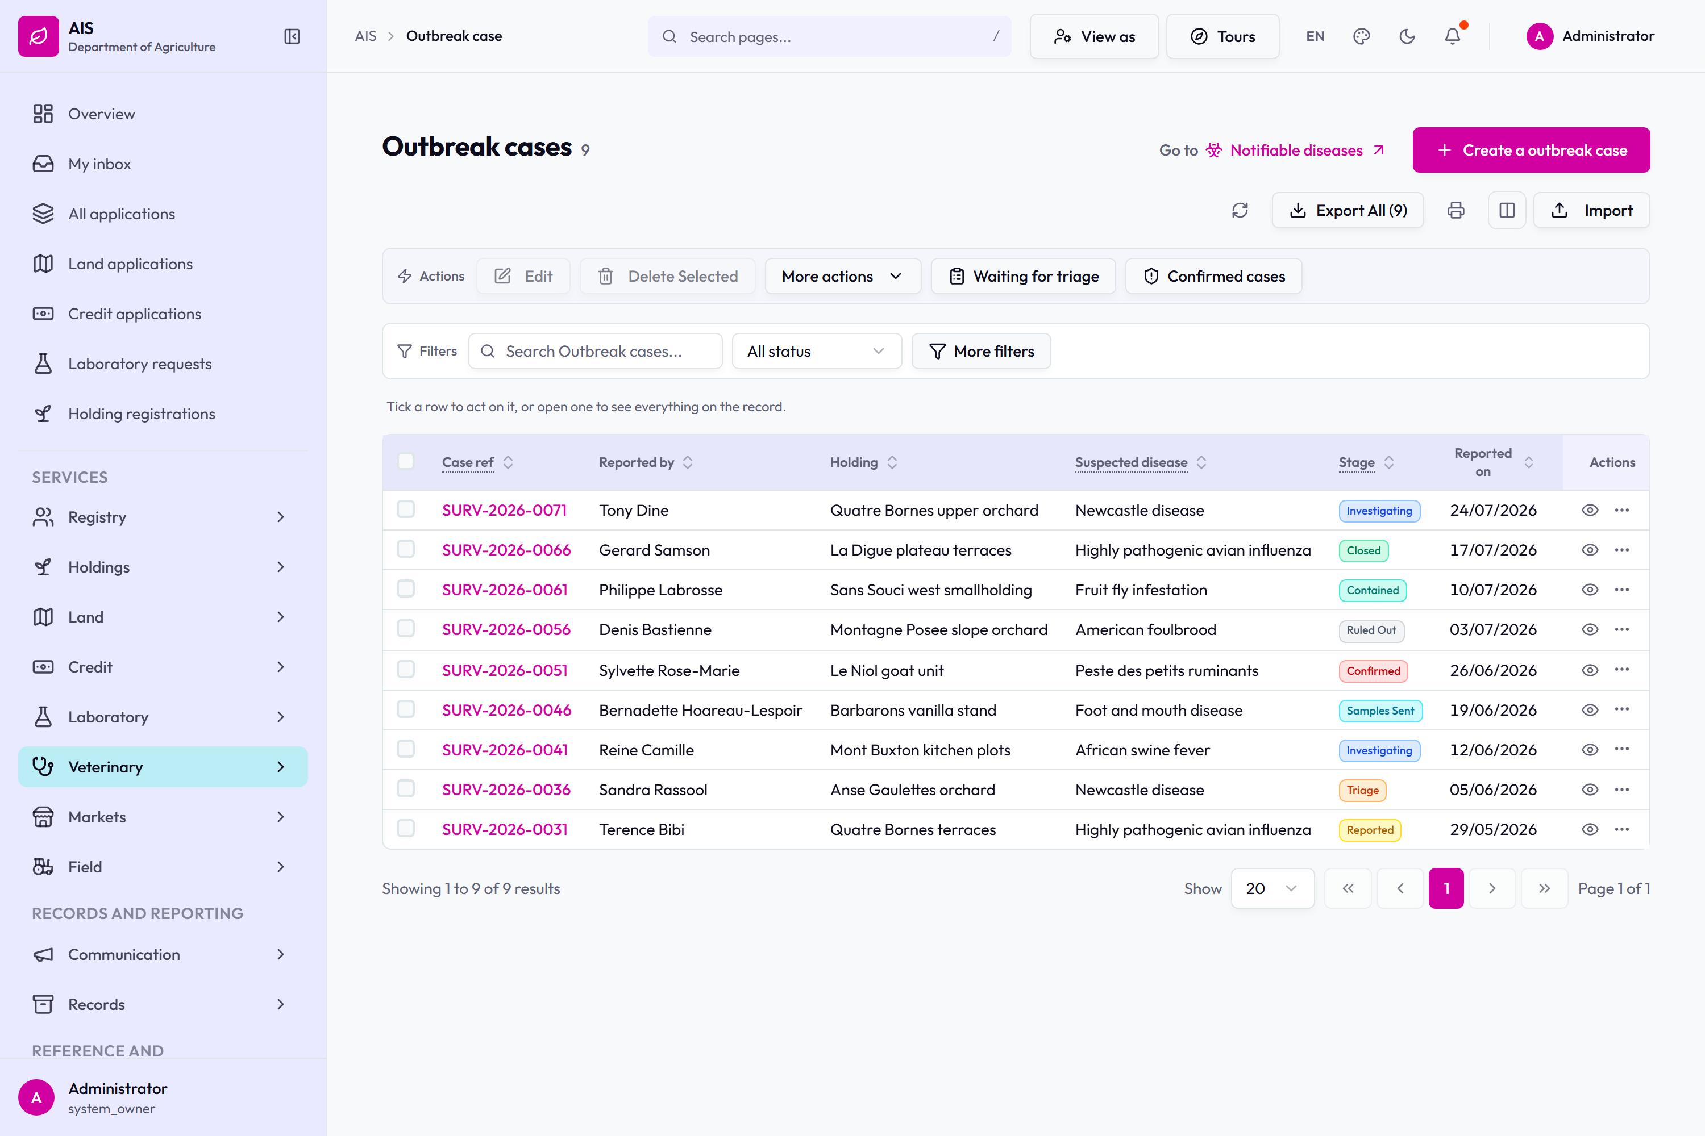The image size is (1705, 1136).
Task: Click Create a outbreak case button
Action: click(x=1531, y=150)
